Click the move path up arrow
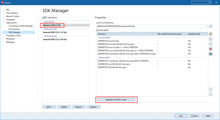220x120 pixels. click(210, 89)
